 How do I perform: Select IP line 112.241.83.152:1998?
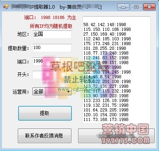(106, 58)
